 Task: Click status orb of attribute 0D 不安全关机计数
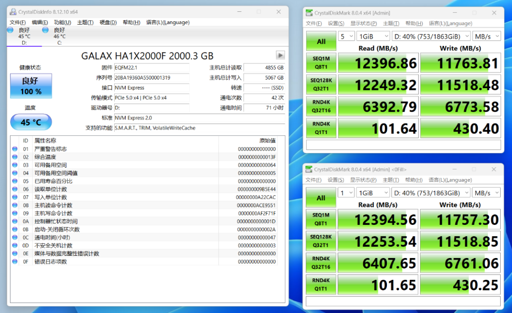pyautogui.click(x=15, y=245)
